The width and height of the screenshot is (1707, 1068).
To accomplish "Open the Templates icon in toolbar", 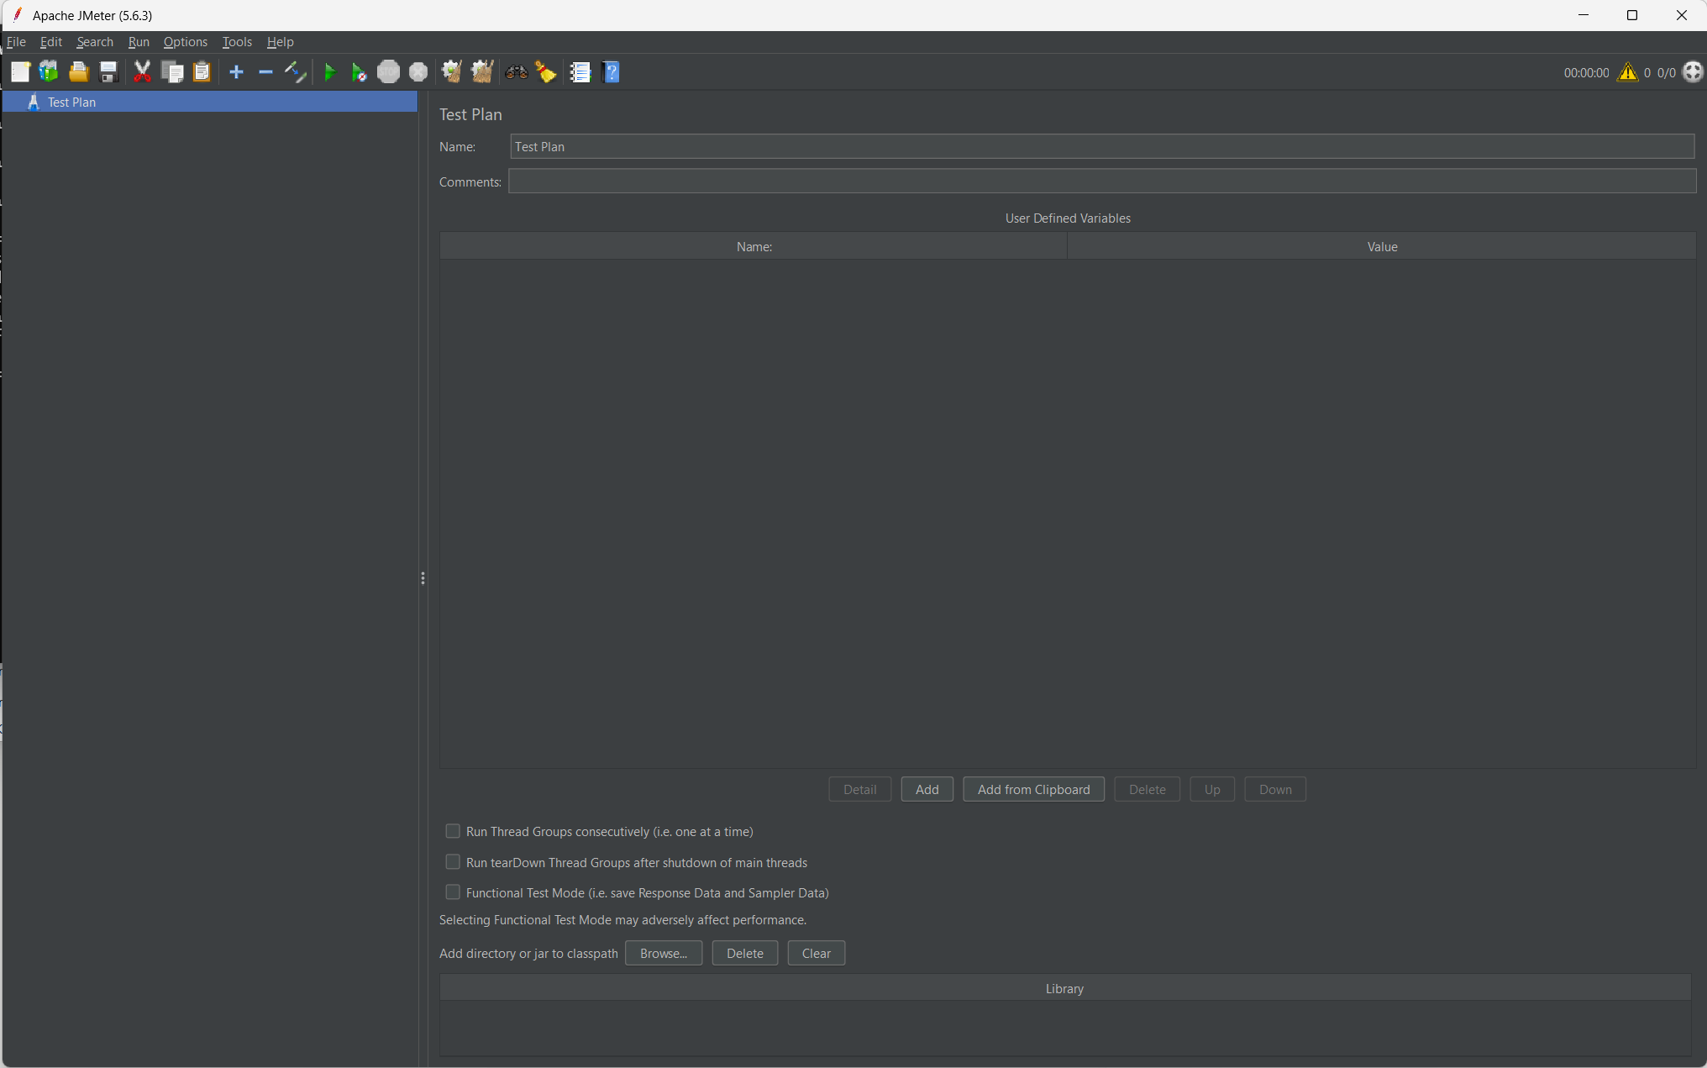I will (49, 72).
